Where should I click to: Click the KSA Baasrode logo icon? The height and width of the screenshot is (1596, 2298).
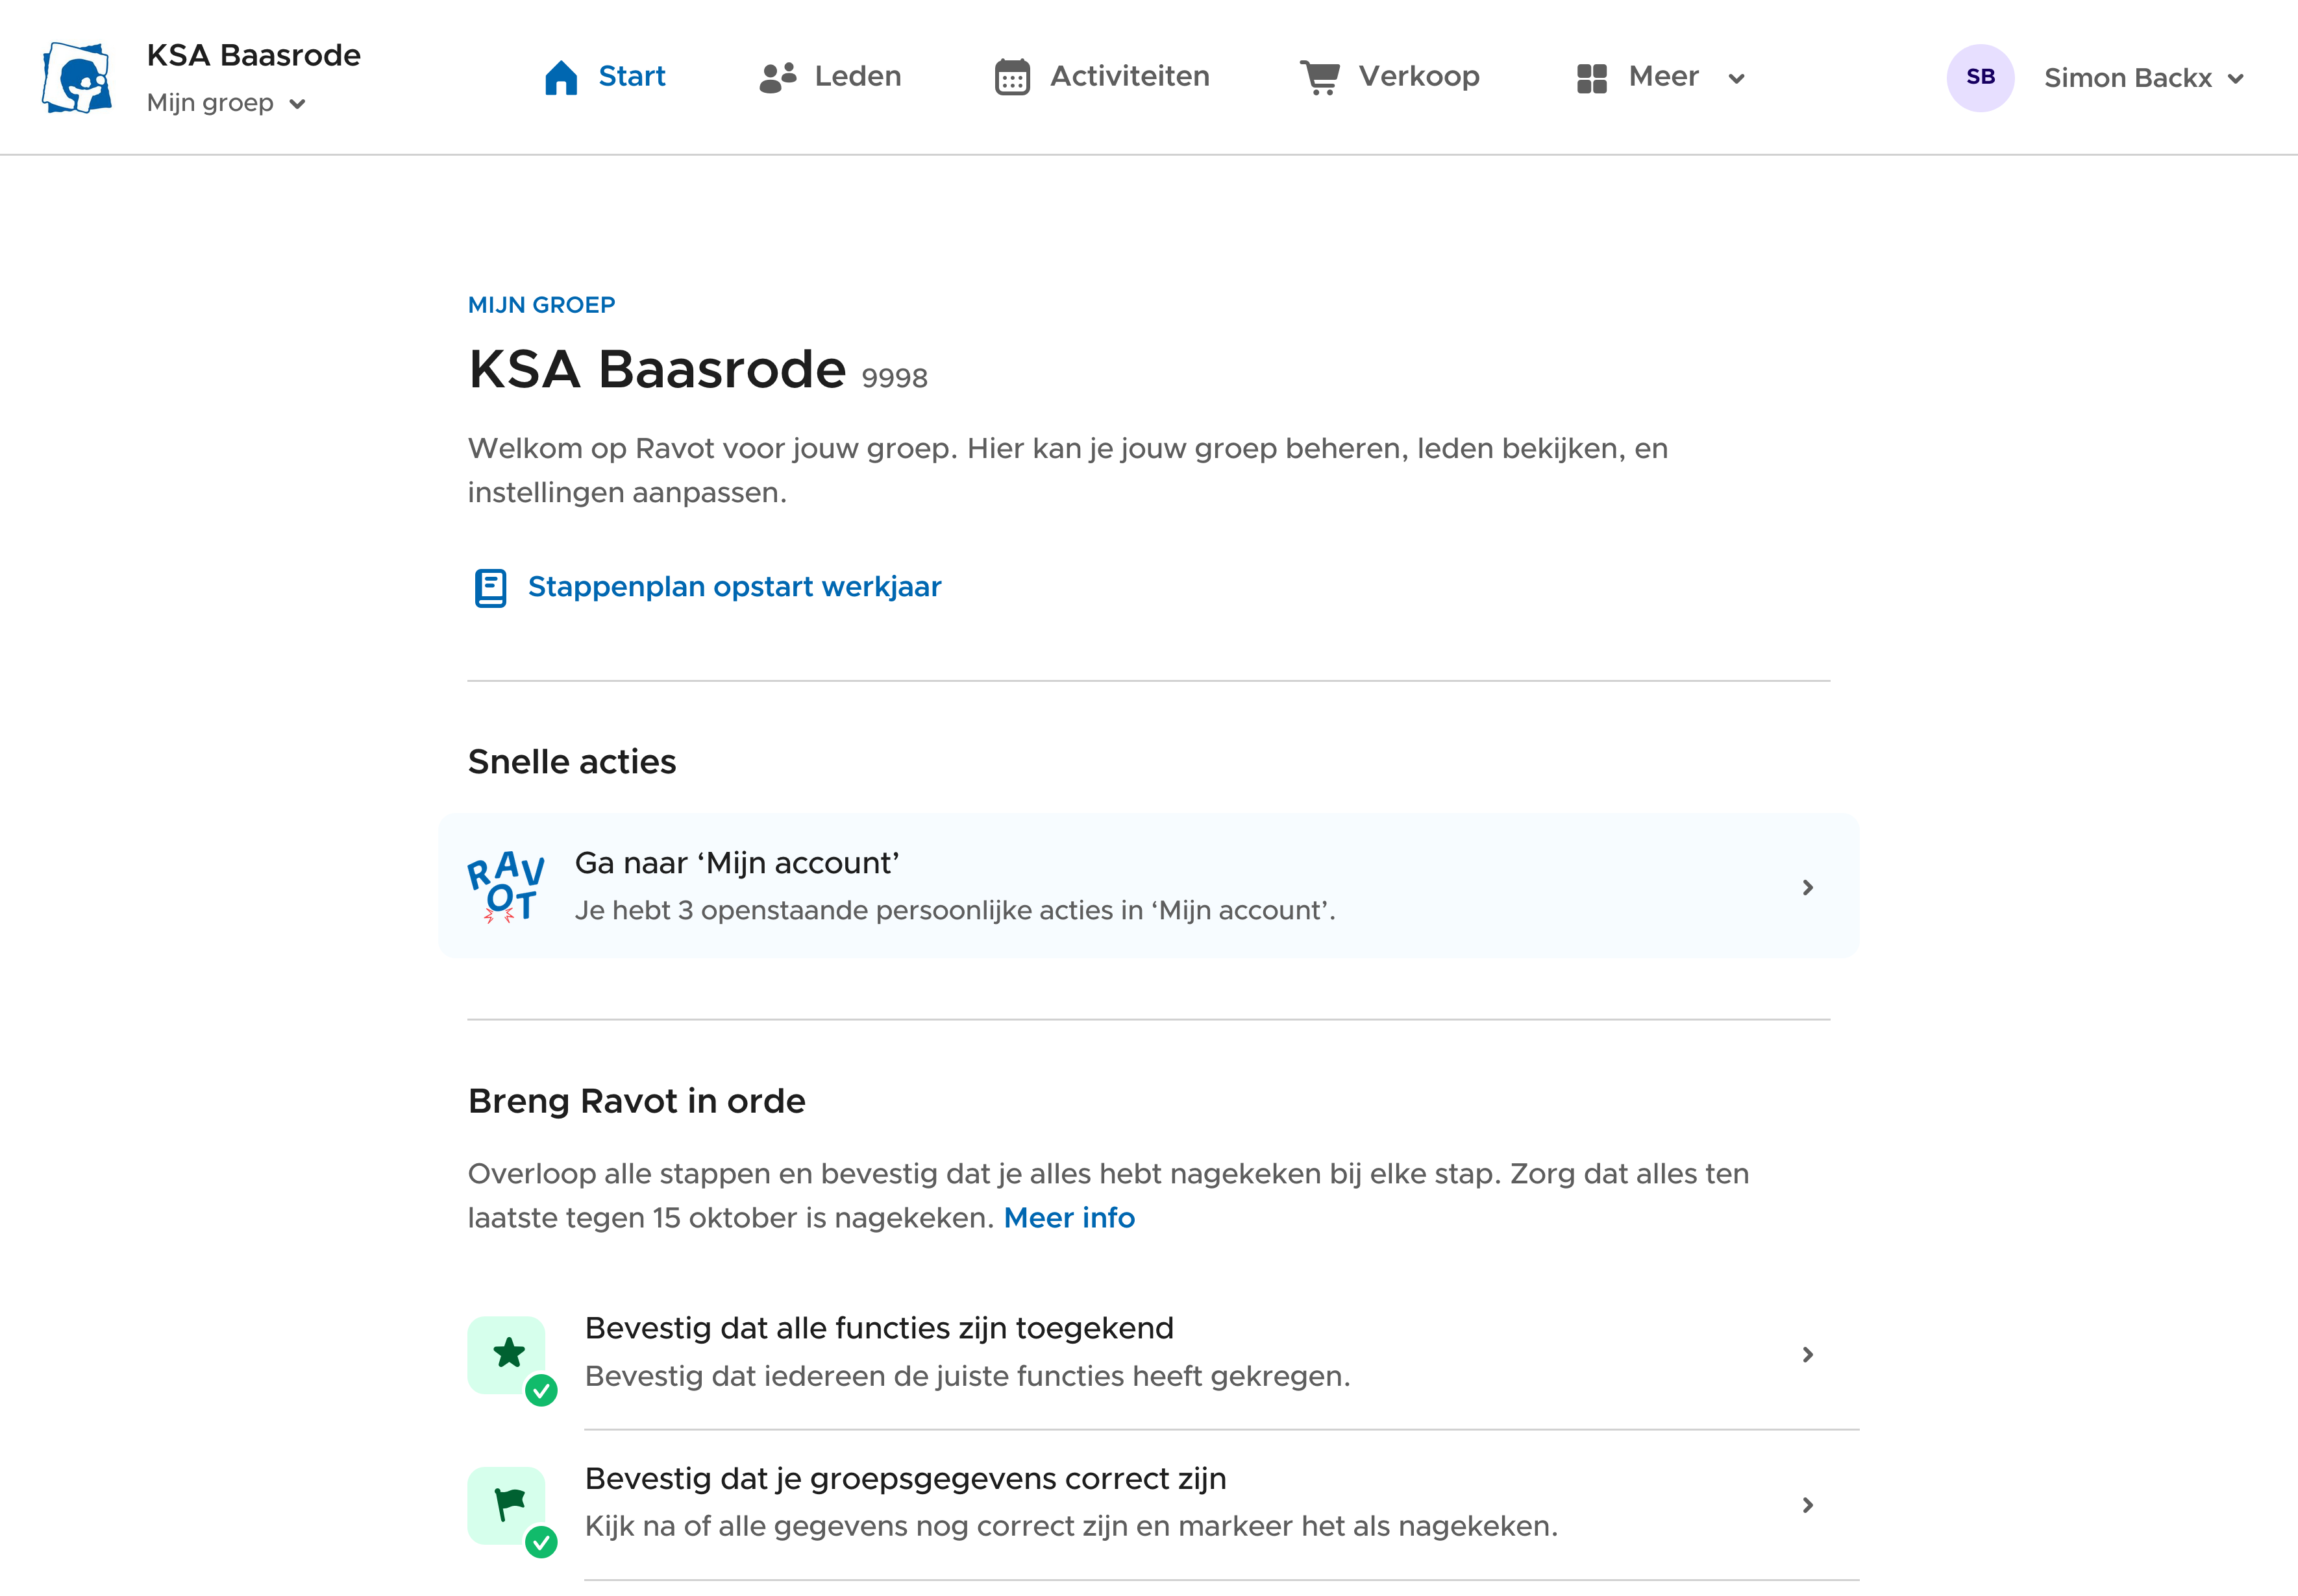point(76,78)
